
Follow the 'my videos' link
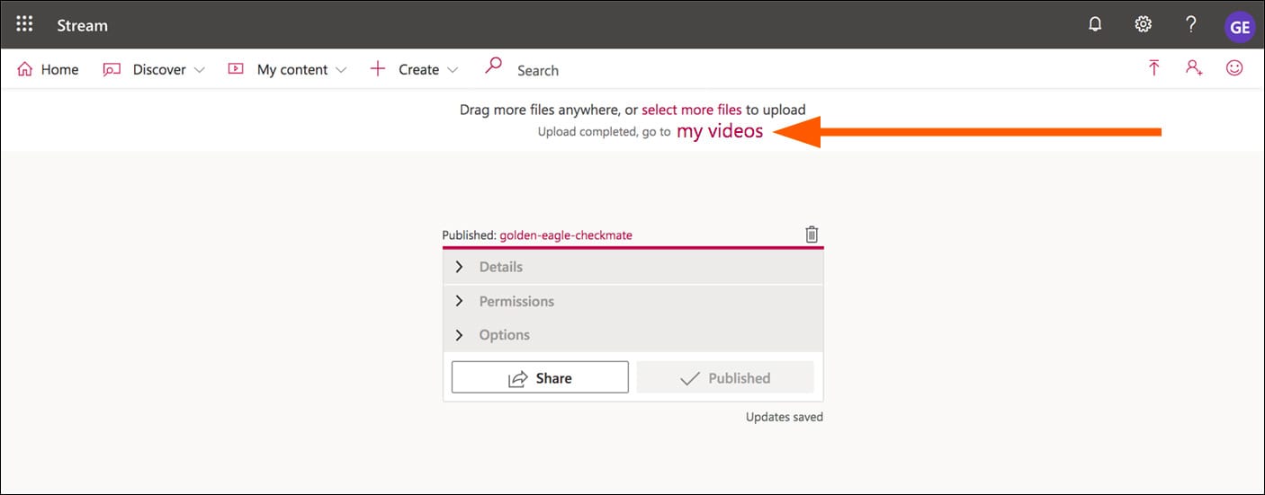pos(720,131)
